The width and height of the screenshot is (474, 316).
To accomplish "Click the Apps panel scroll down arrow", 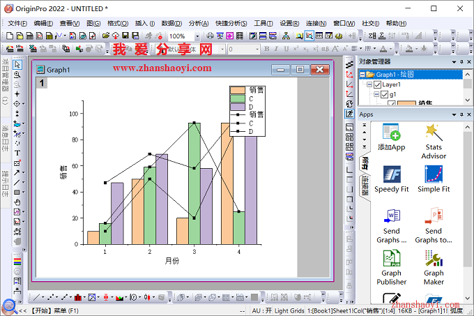I will [x=467, y=299].
